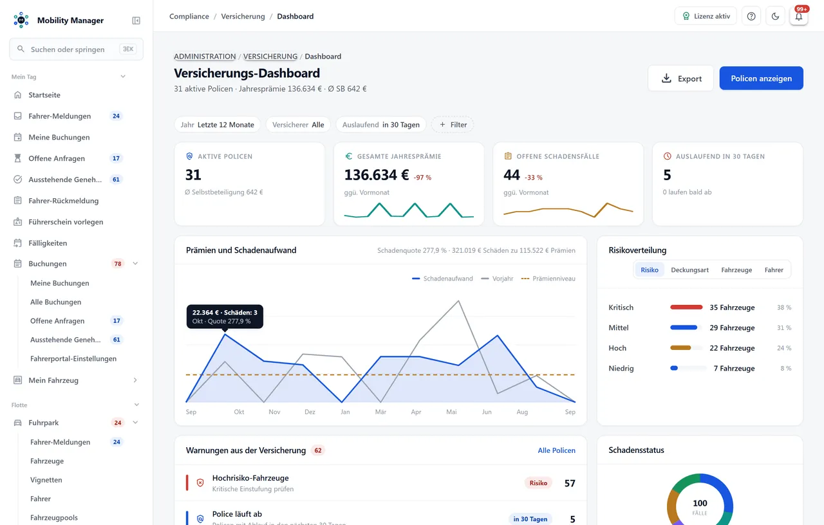824x525 pixels.
Task: Expand the Mein Fahrzeug chevron
Action: point(135,380)
